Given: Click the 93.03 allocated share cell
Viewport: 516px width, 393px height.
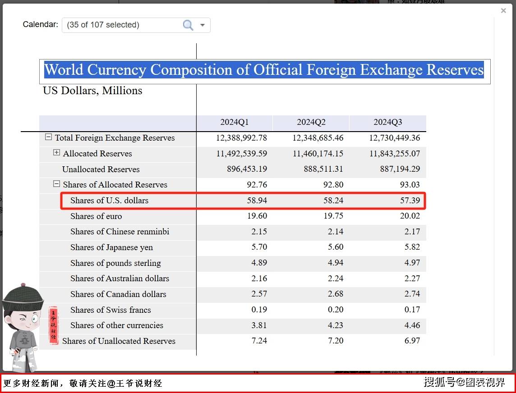Looking at the screenshot, I should (410, 185).
